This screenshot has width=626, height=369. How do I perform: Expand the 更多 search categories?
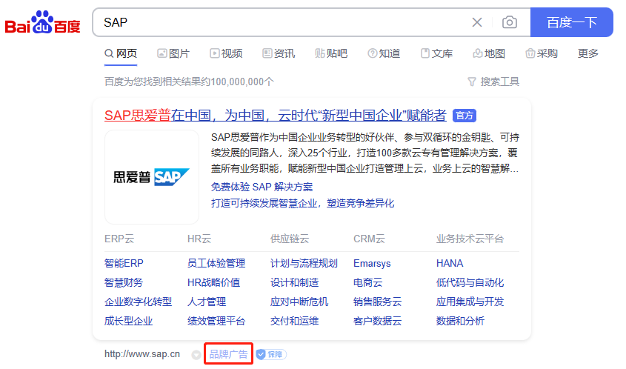[588, 53]
